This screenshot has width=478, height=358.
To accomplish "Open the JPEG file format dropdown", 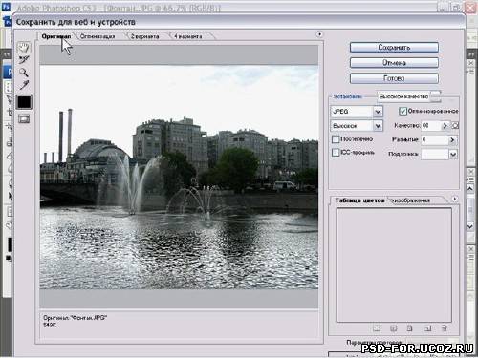I will pos(357,112).
